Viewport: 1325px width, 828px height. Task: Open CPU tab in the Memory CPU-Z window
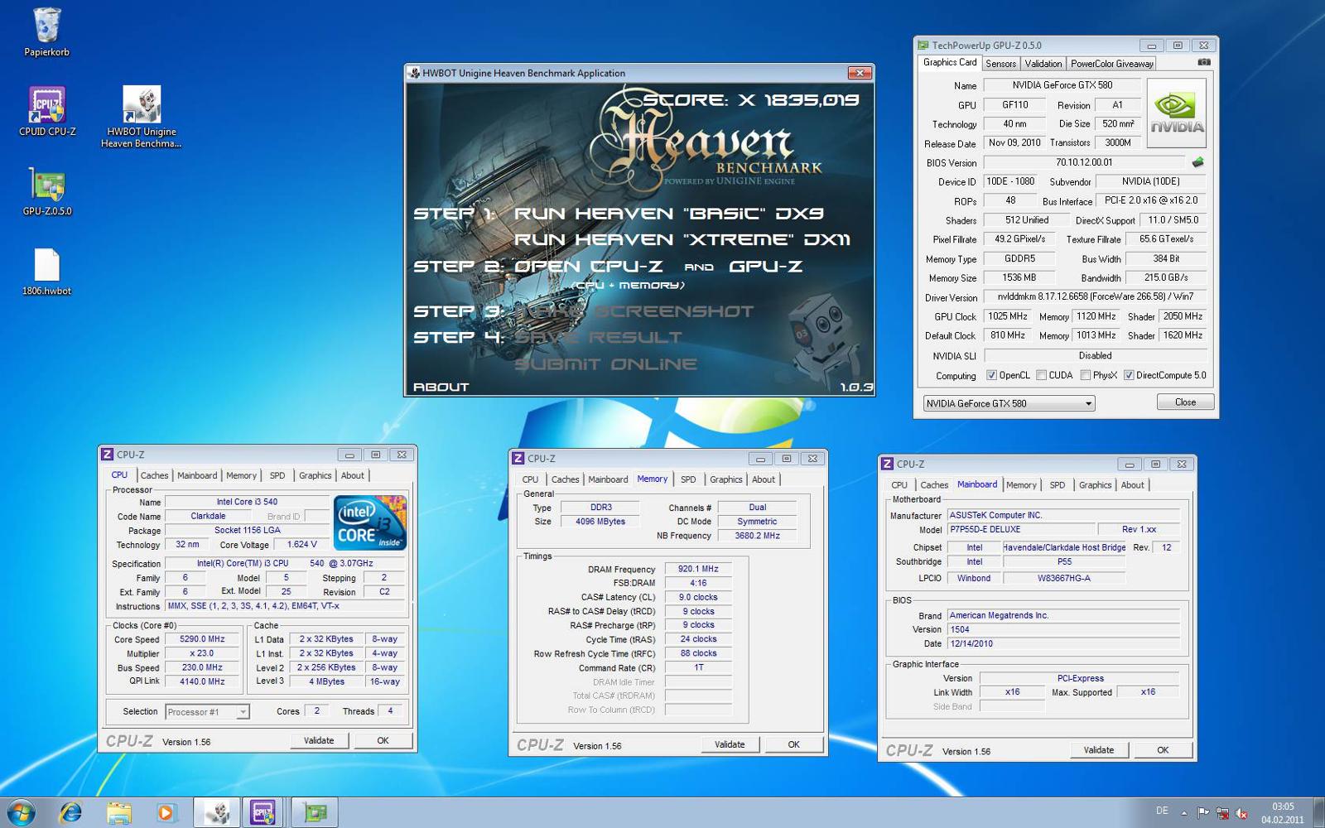coord(530,479)
